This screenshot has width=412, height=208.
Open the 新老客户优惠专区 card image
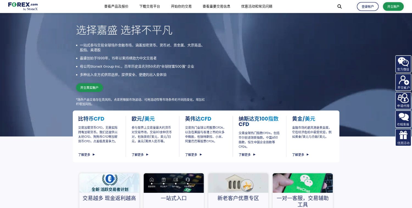tap(238, 183)
